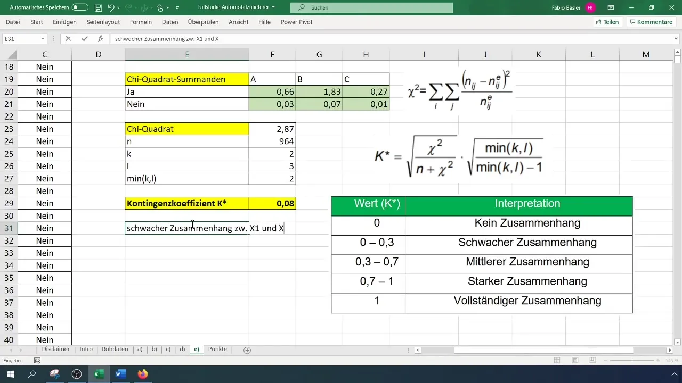Click the Teilen share button

point(607,22)
